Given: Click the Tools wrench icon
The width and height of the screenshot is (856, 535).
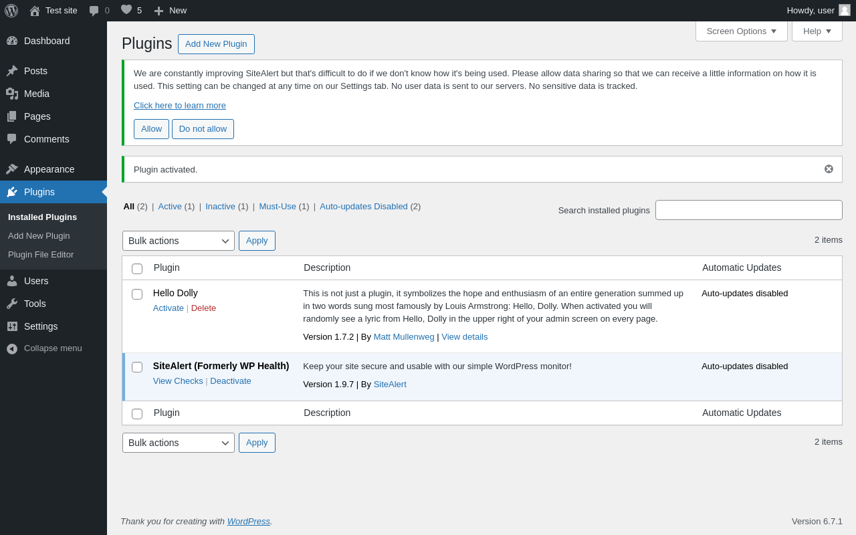Looking at the screenshot, I should (x=12, y=304).
